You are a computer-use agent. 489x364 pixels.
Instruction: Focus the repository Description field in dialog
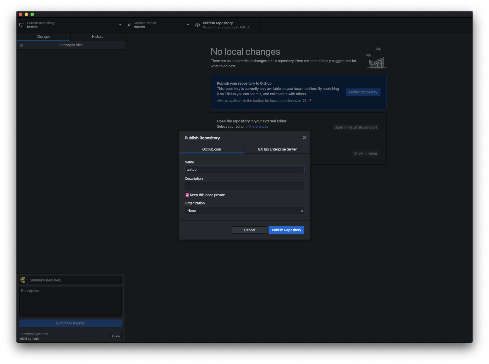pos(244,186)
